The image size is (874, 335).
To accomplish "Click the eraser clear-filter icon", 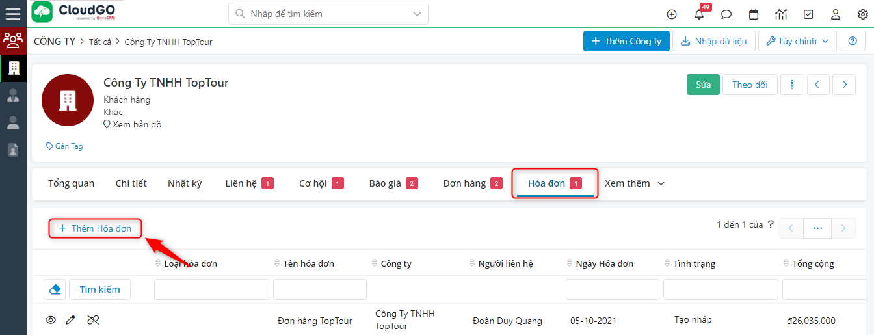I will point(55,289).
